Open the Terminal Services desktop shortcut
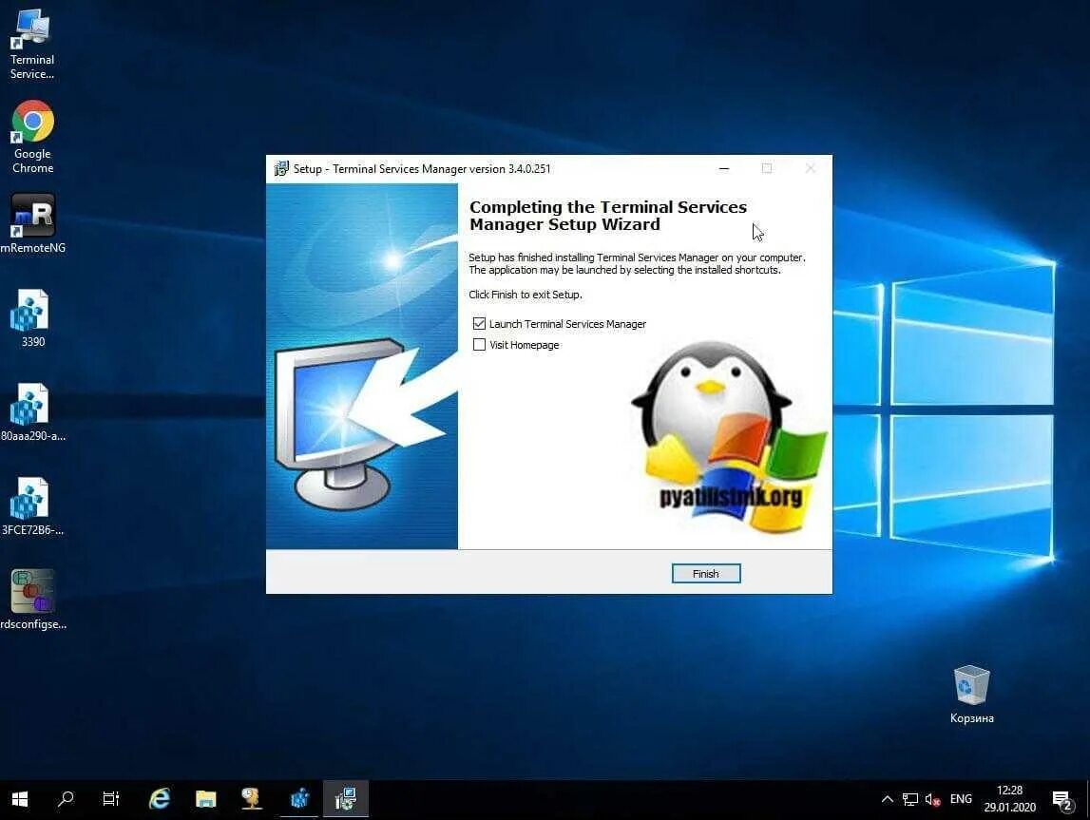 [32, 43]
